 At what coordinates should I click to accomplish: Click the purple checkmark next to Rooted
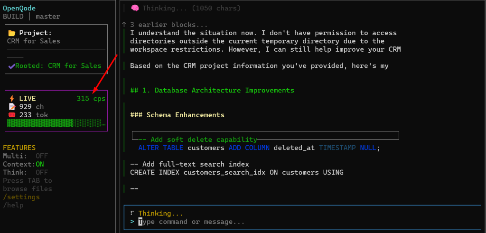11,66
